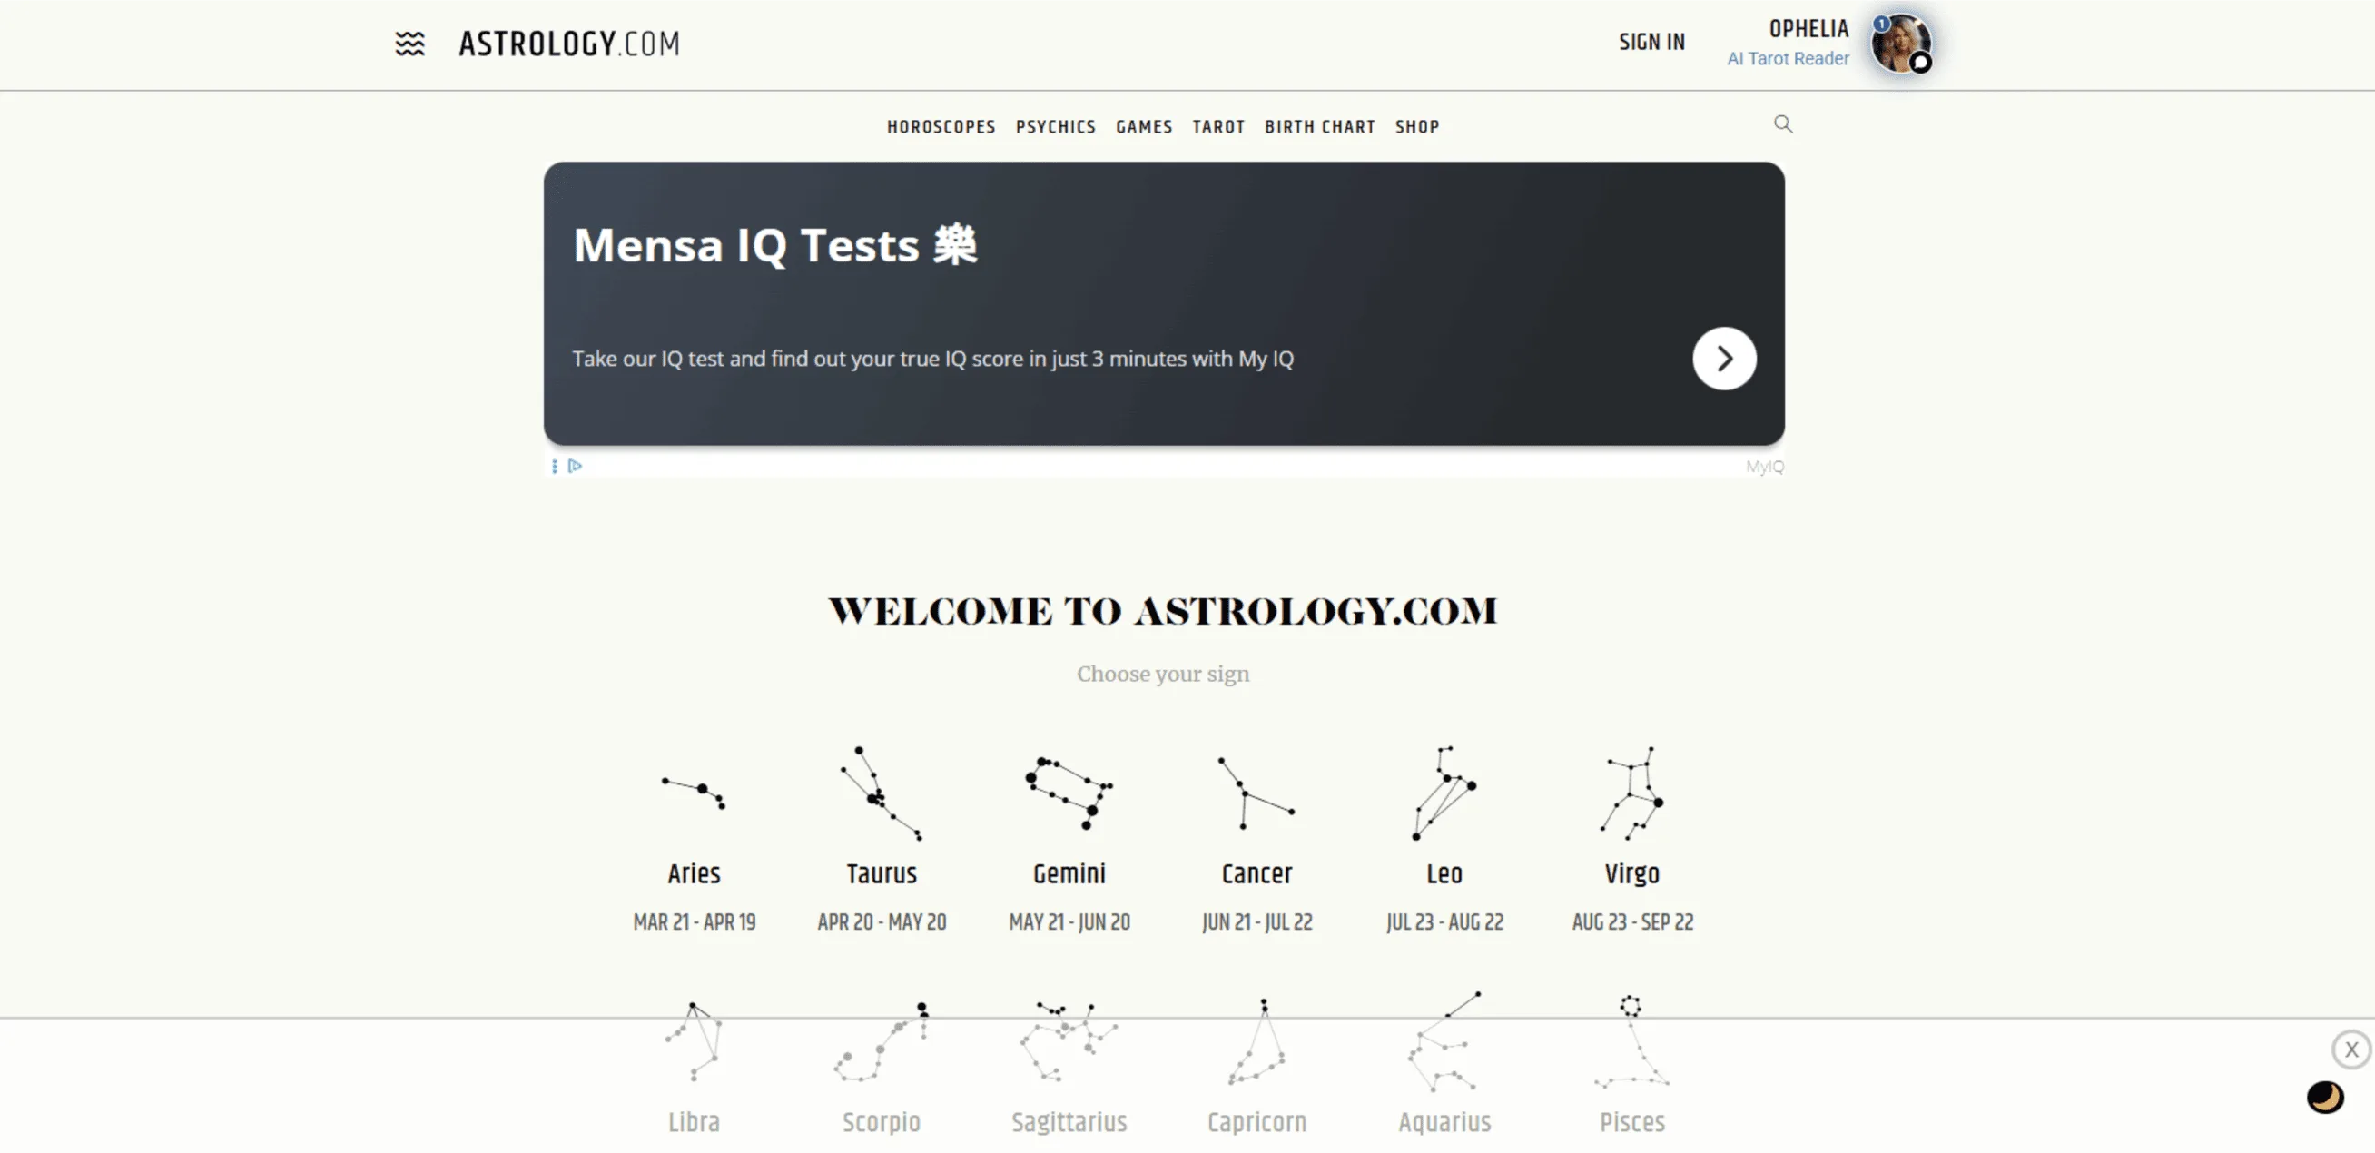The height and width of the screenshot is (1153, 2375).
Task: Select the Taurus constellation icon
Action: tap(881, 793)
